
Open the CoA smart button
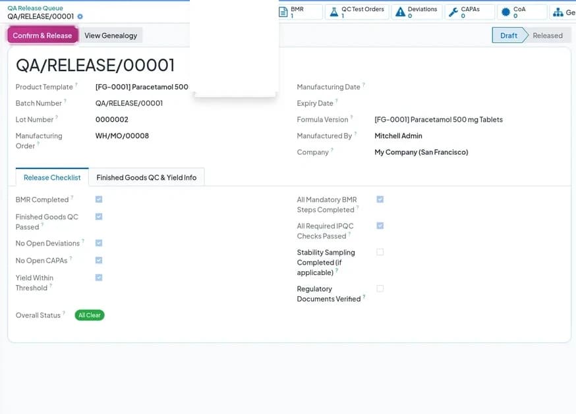522,12
